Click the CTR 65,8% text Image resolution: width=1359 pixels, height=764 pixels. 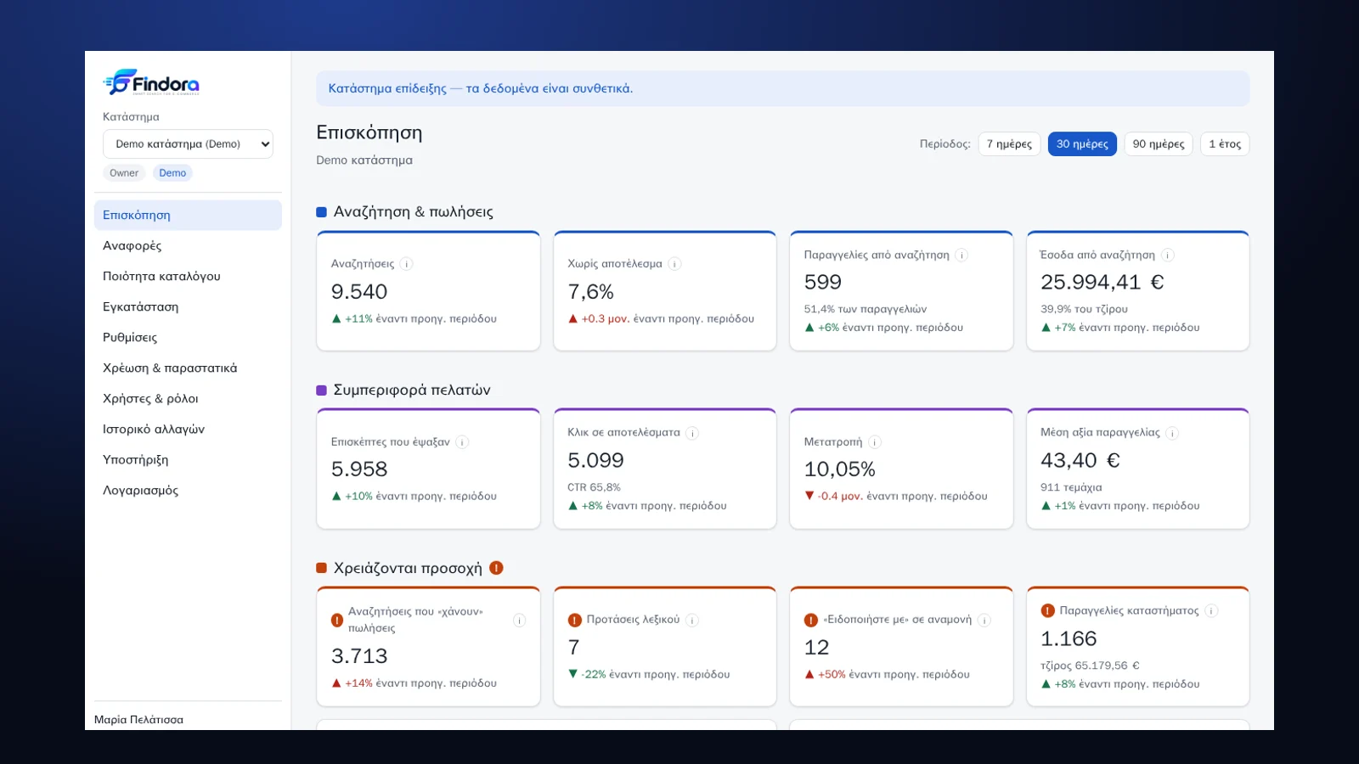pos(594,488)
